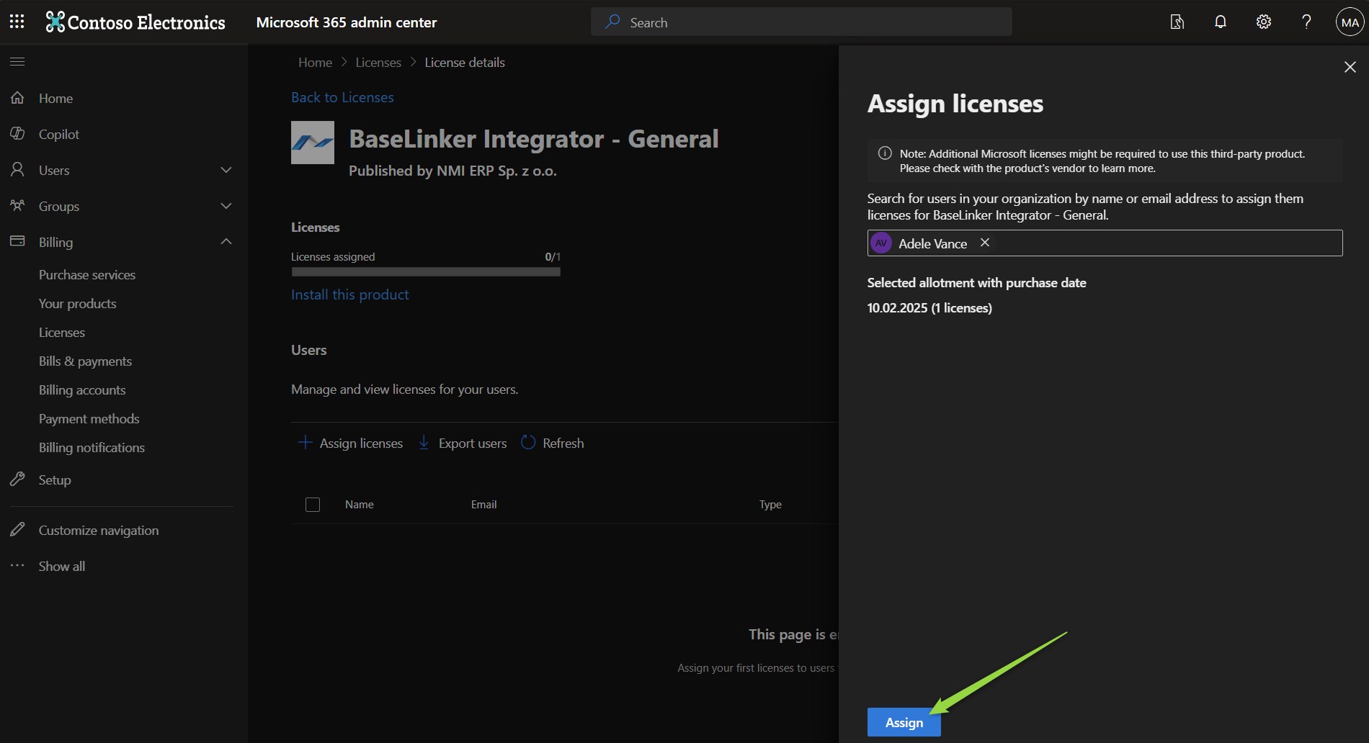This screenshot has width=1369, height=743.
Task: Open the help question mark
Action: 1306,22
